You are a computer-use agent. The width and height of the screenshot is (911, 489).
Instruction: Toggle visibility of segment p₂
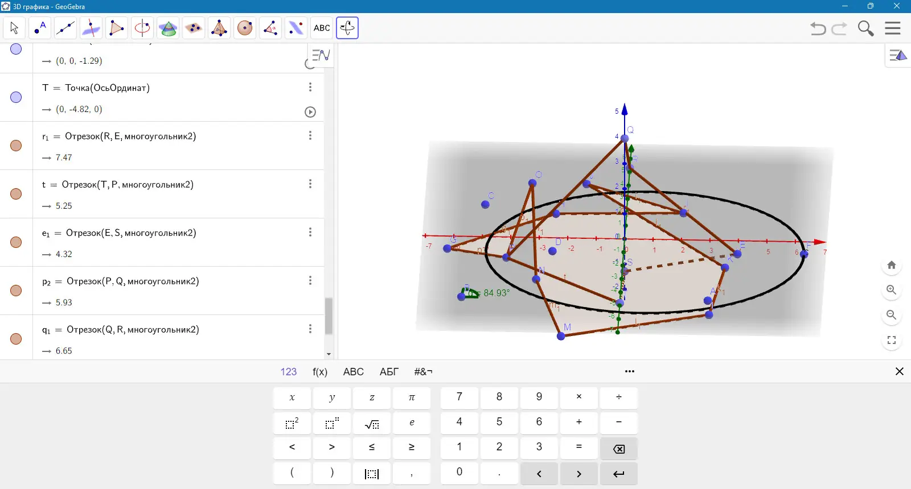[x=17, y=291]
